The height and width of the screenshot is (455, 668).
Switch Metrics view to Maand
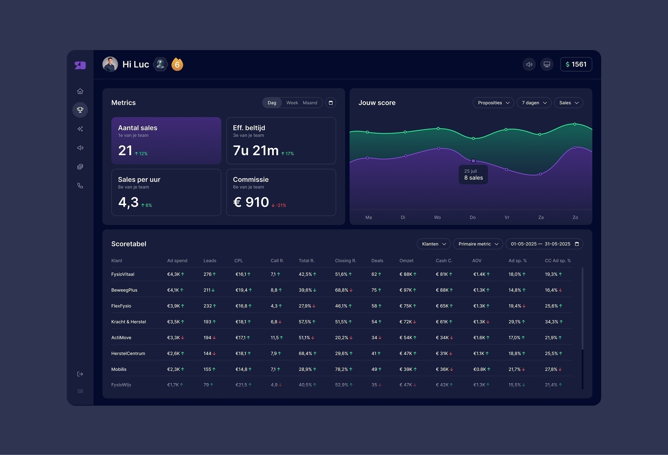coord(310,103)
